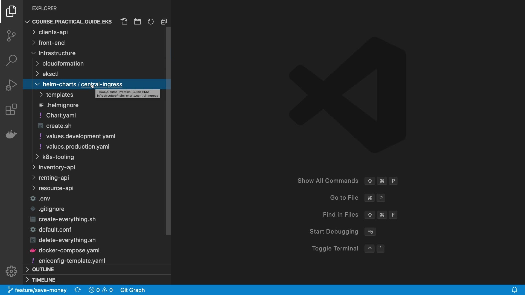Expand the TIMELINE section
The width and height of the screenshot is (525, 295).
(x=43, y=280)
